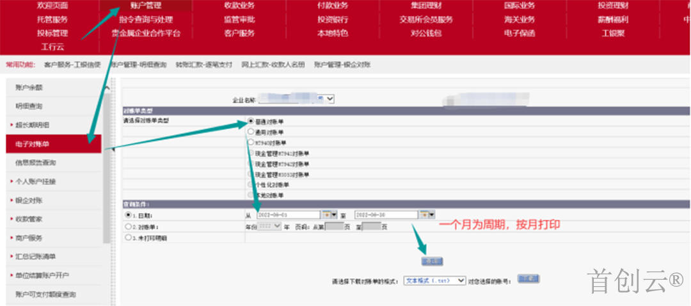Select 电子对账单 in the sidebar

pyautogui.click(x=54, y=144)
